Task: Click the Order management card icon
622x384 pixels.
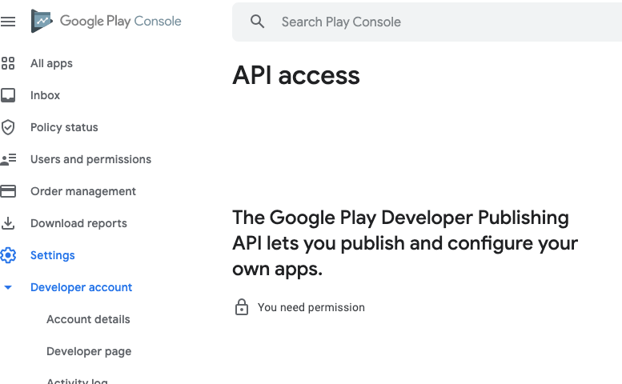Action: pos(8,191)
